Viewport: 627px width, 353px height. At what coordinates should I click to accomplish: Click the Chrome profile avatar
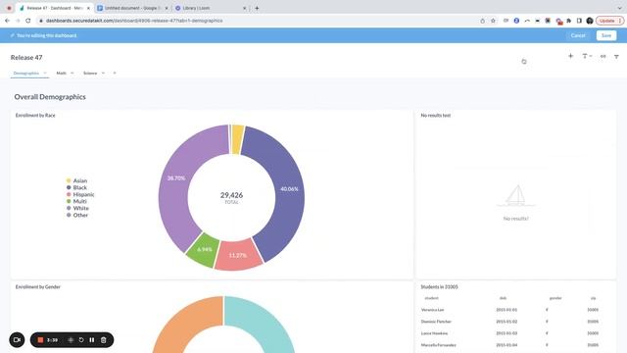click(x=590, y=21)
